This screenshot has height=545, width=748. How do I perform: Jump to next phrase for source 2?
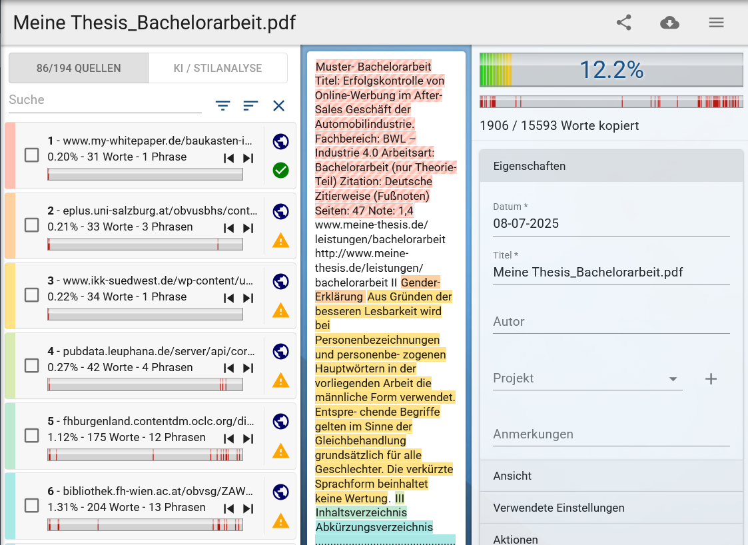(x=248, y=228)
